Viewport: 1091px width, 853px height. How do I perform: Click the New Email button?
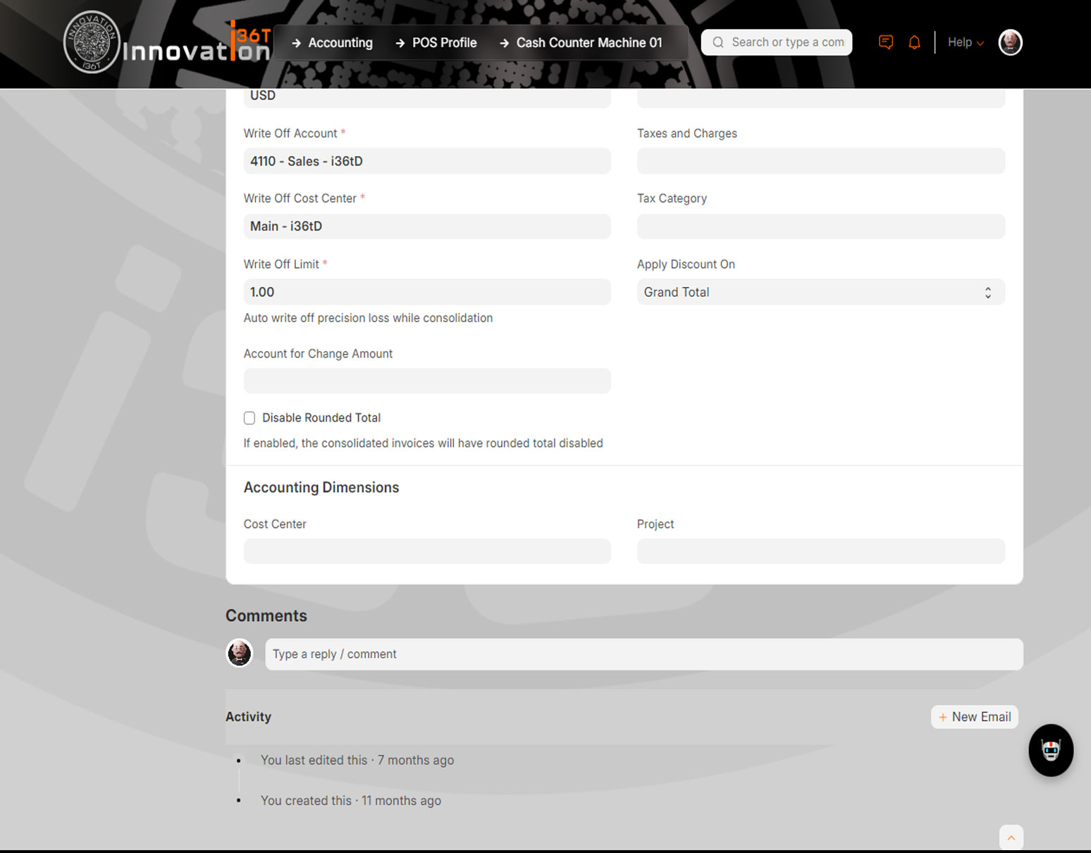(974, 717)
